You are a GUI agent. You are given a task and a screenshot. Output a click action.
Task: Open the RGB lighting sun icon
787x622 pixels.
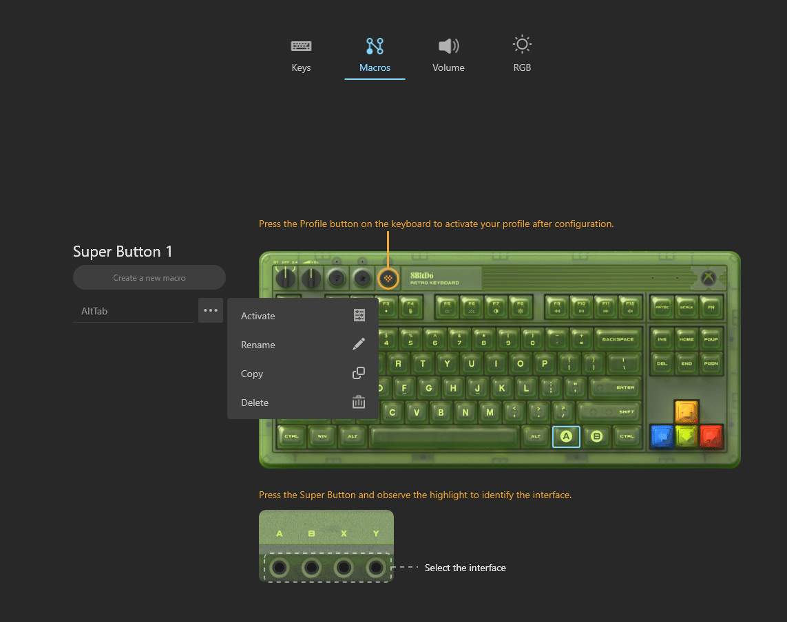[x=522, y=45]
